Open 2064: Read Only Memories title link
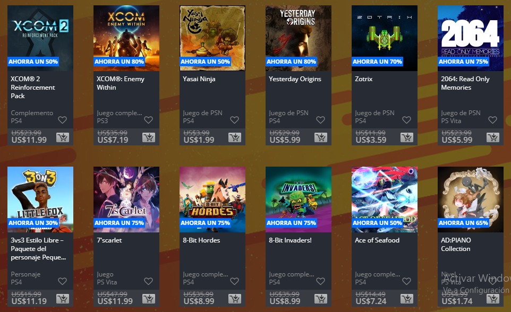Viewport: 511px width, 312px height. click(x=465, y=83)
